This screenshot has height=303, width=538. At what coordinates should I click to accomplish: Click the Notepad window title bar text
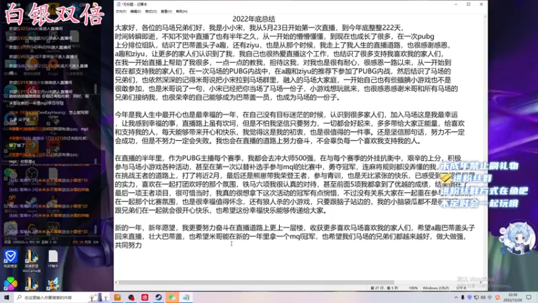134,4
